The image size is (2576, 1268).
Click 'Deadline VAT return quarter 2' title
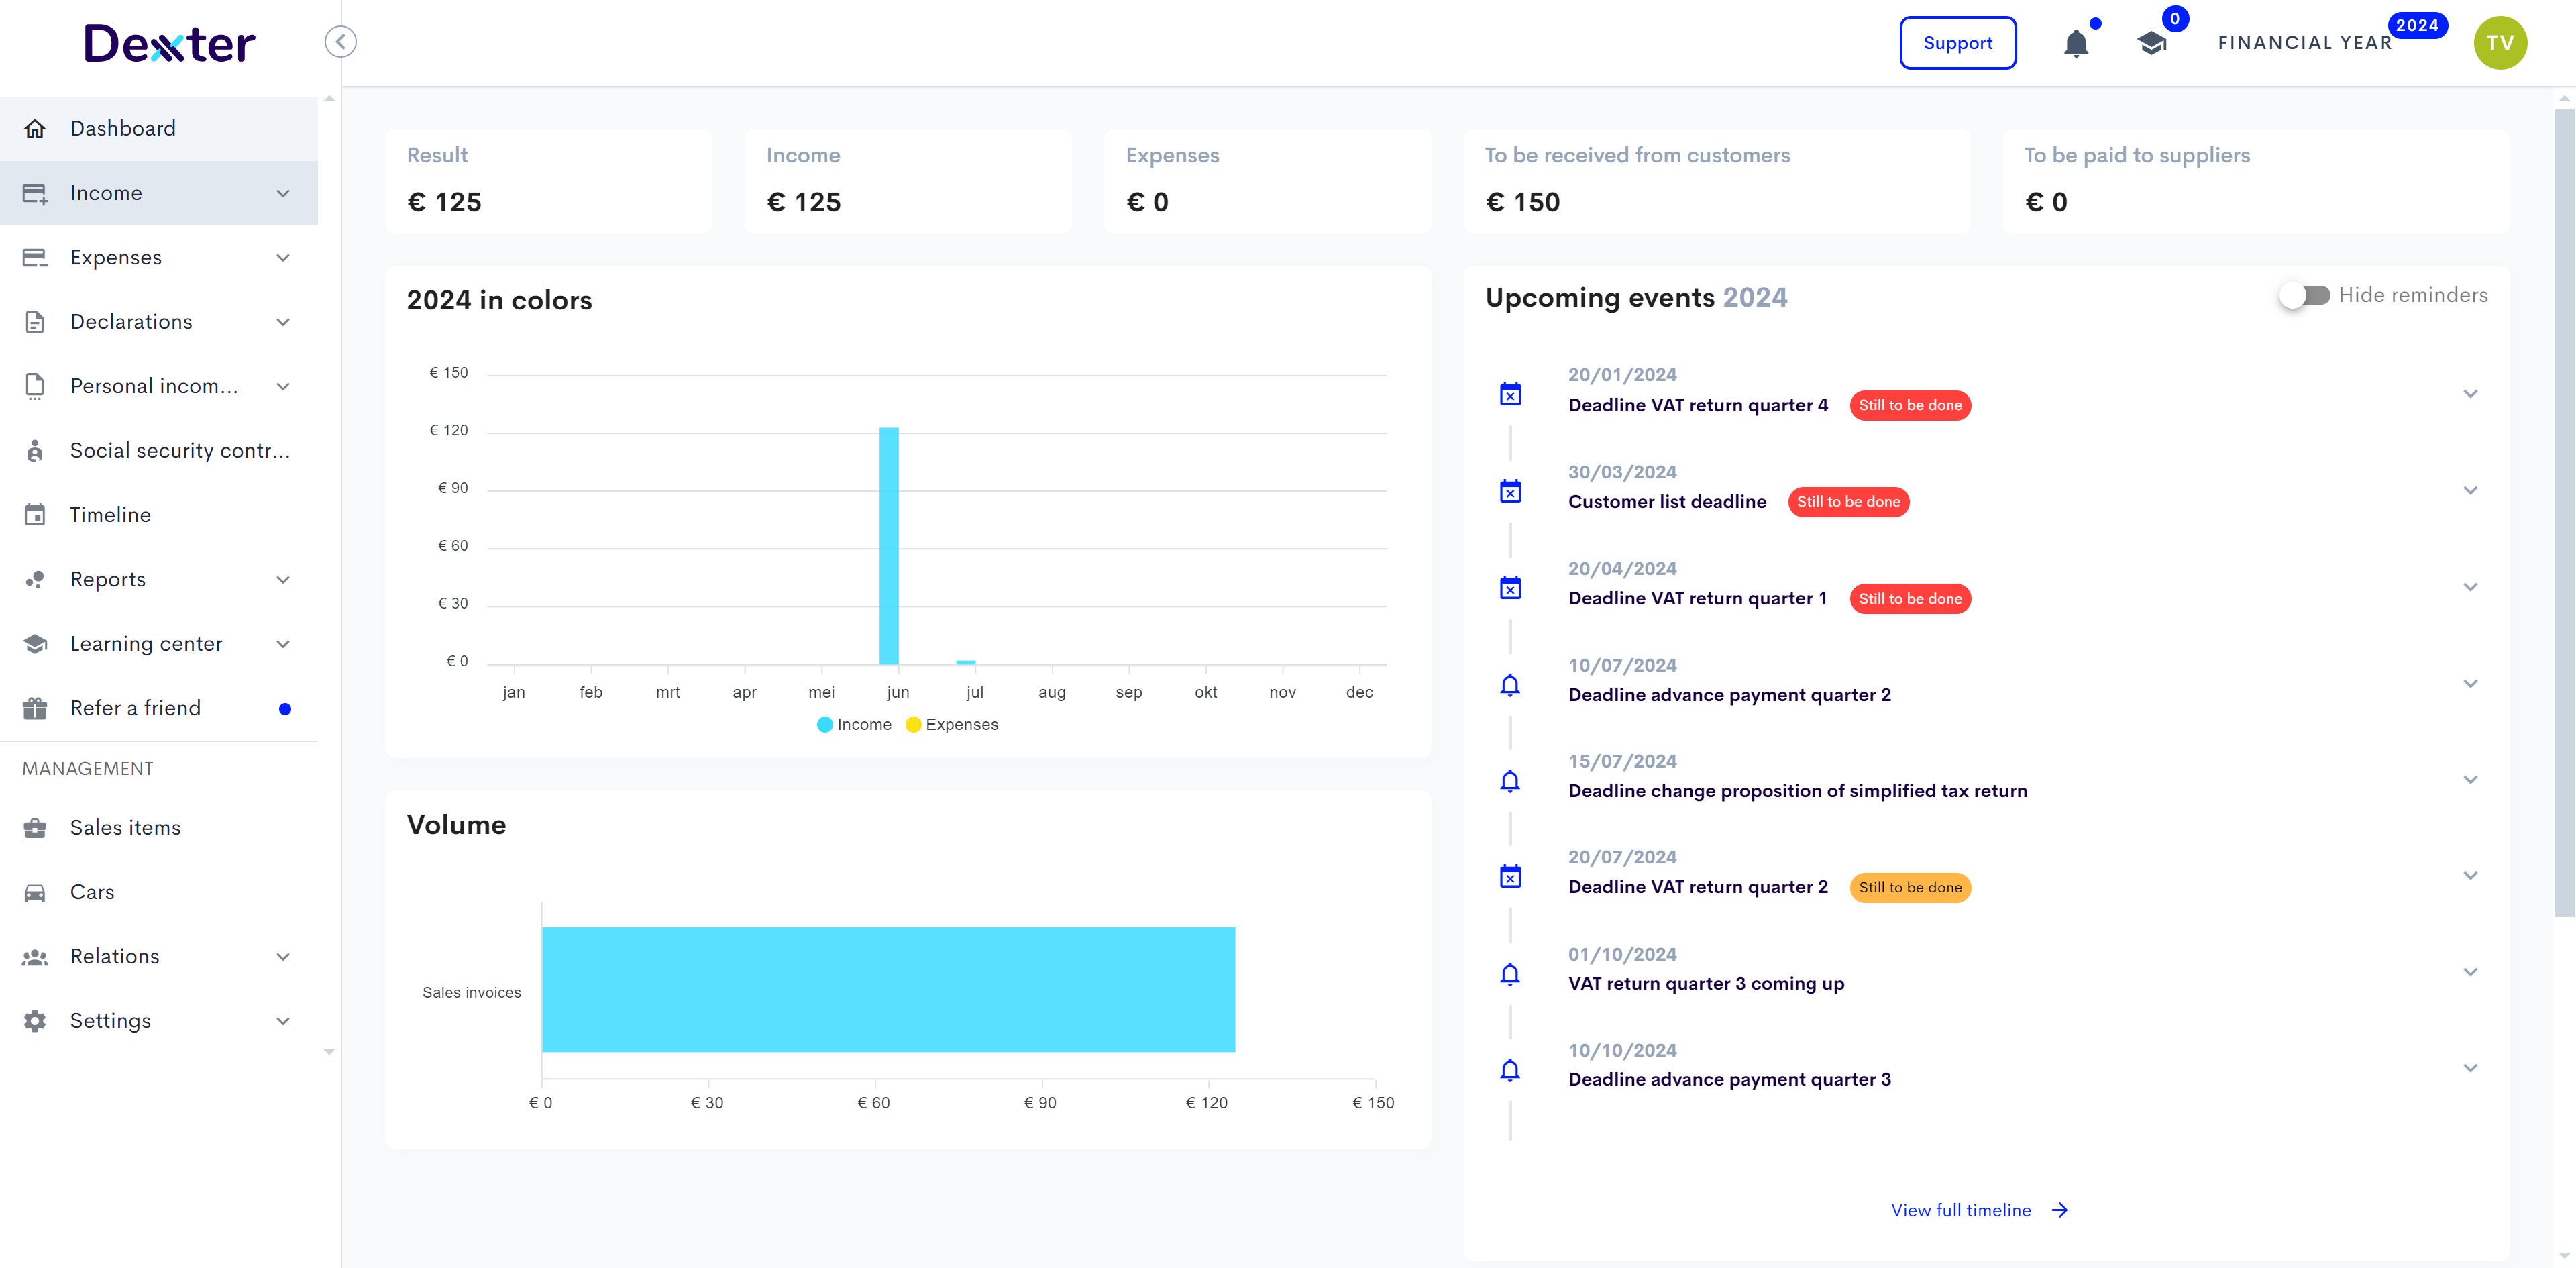pyautogui.click(x=1697, y=888)
